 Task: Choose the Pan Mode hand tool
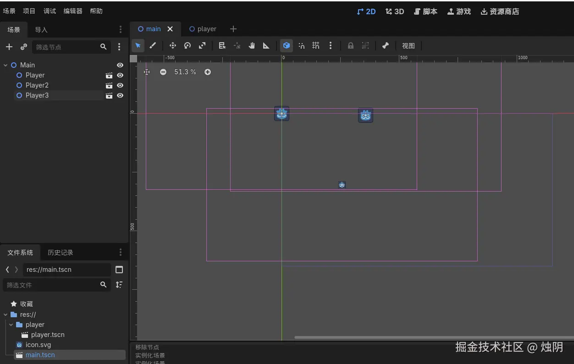[252, 45]
